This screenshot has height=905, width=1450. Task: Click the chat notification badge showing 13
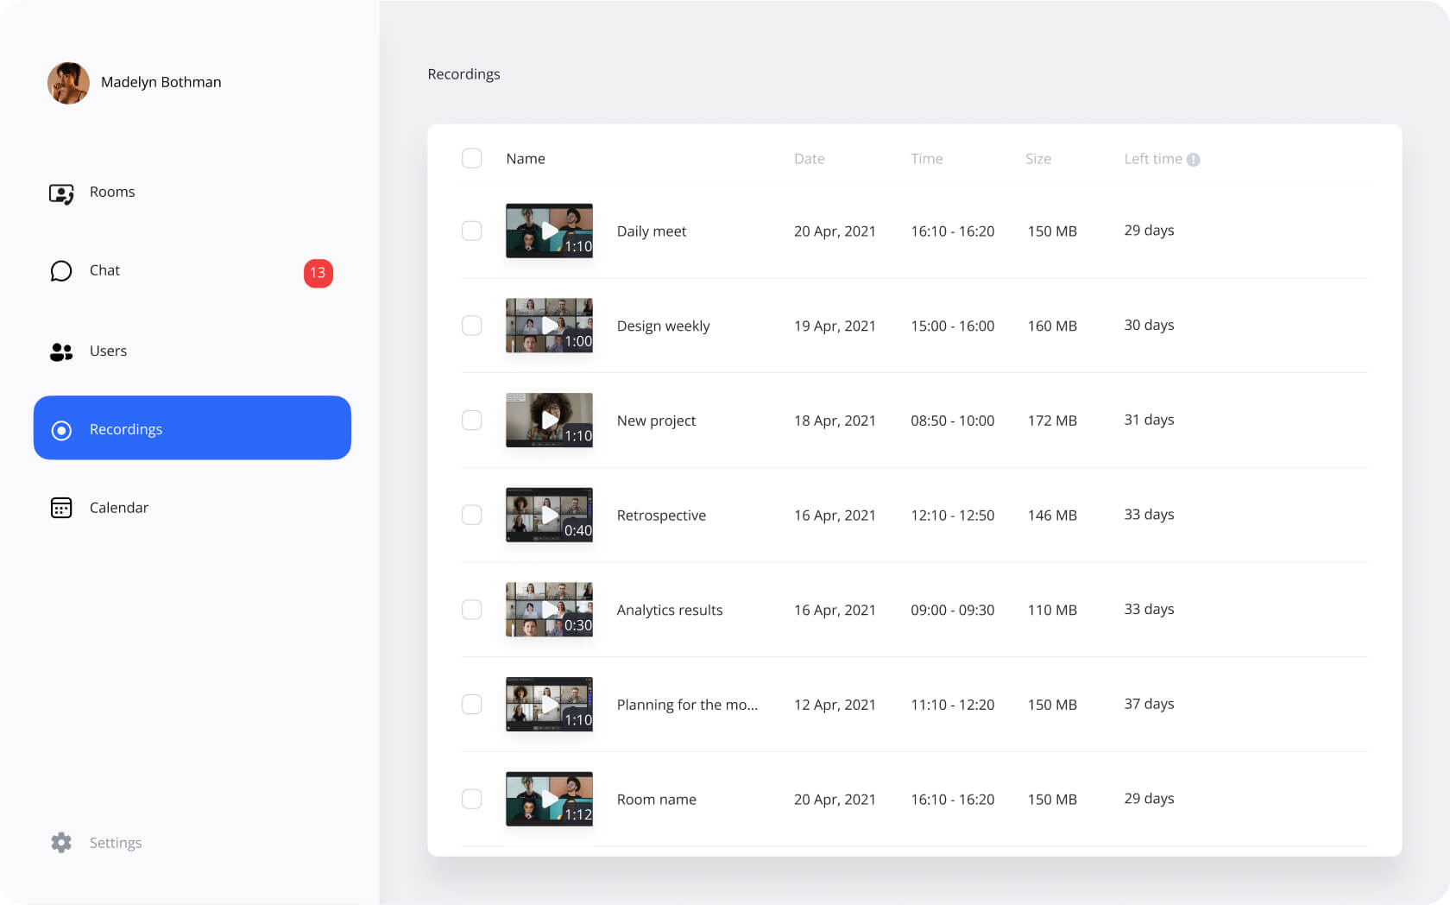[318, 274]
